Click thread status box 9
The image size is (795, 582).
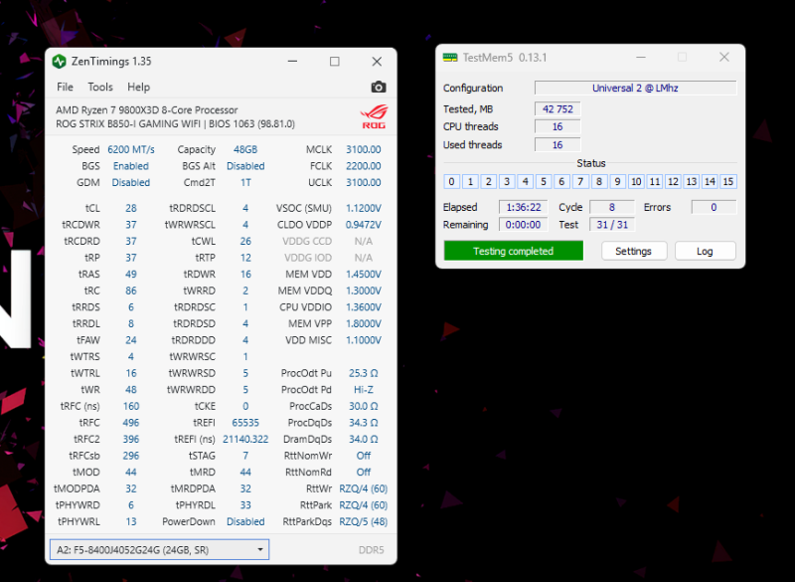pos(617,182)
